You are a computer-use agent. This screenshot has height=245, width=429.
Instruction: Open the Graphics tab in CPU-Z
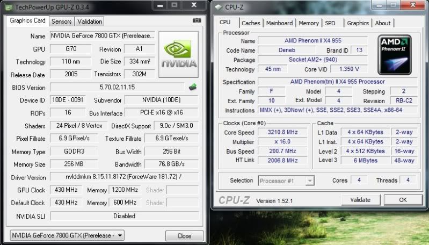tap(358, 23)
